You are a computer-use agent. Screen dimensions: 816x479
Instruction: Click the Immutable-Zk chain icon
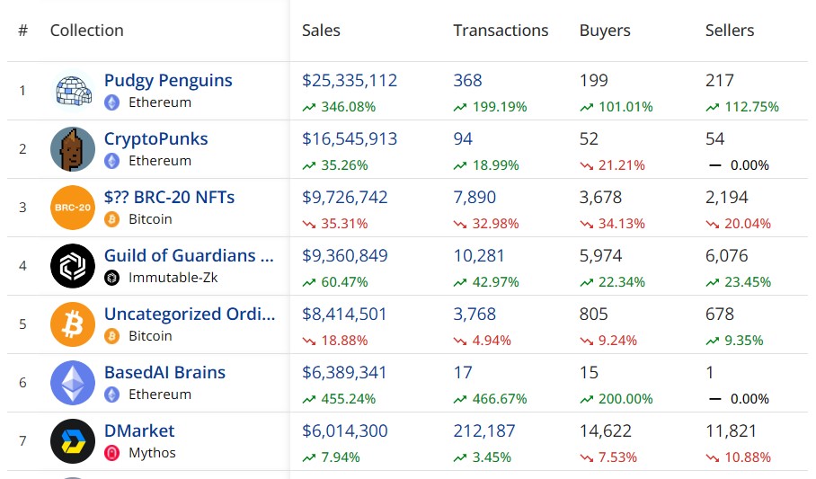pos(112,278)
